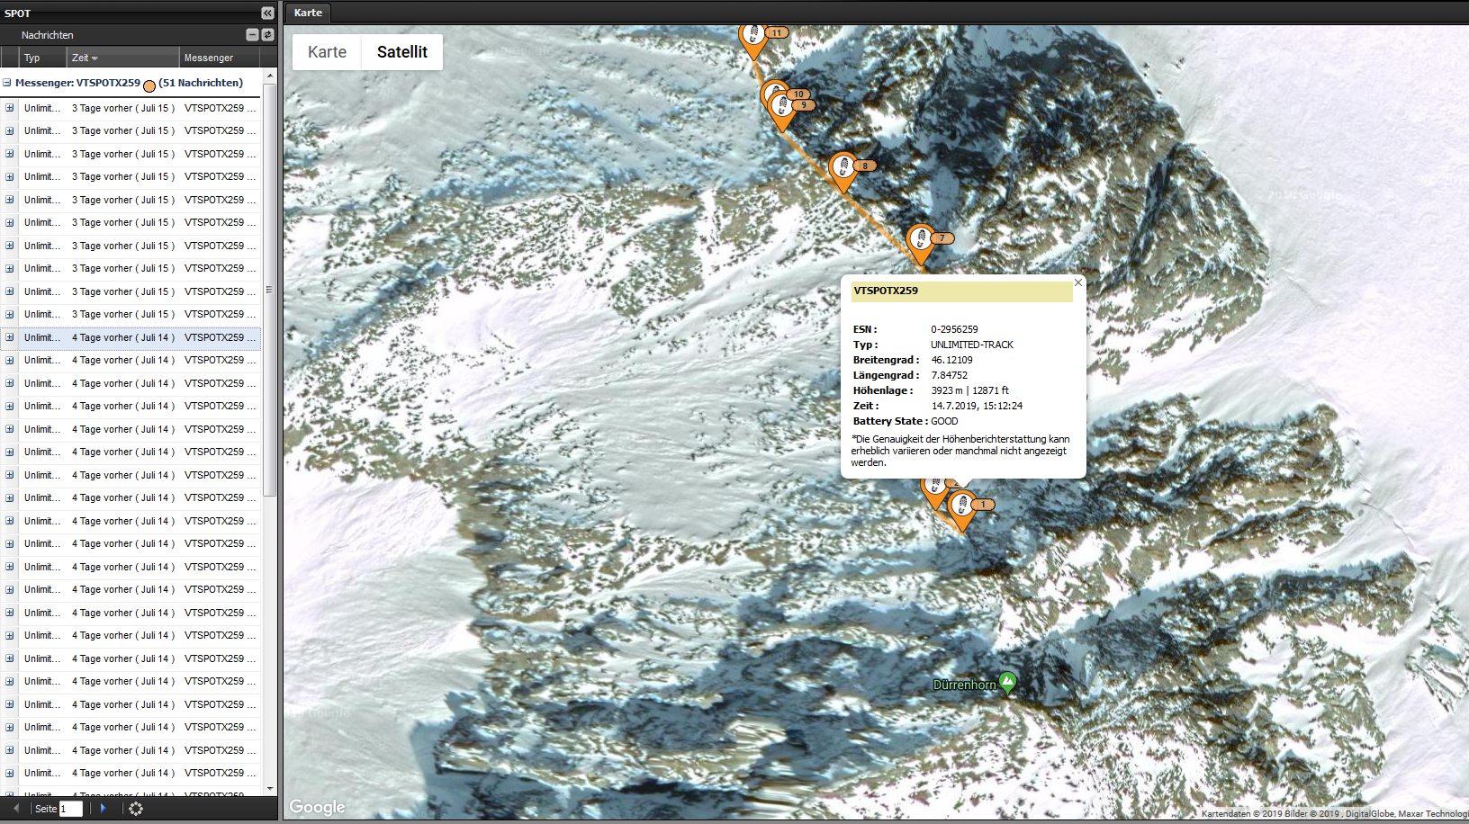Expand the last Juli 15 message row

tap(10, 314)
